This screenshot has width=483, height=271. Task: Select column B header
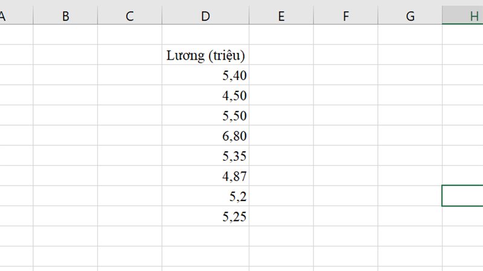[65, 16]
